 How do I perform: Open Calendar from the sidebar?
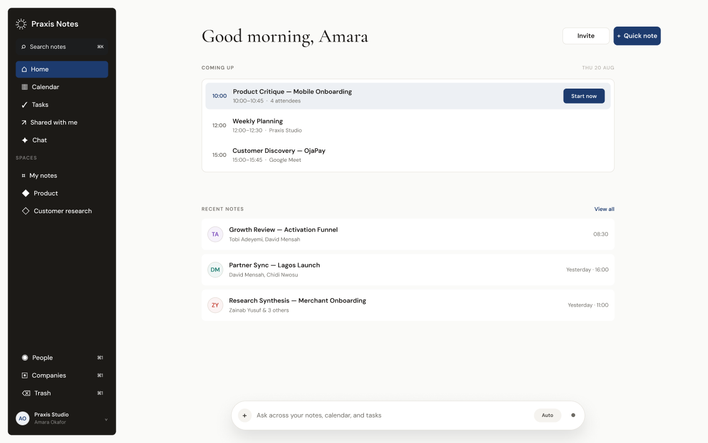tap(62, 87)
